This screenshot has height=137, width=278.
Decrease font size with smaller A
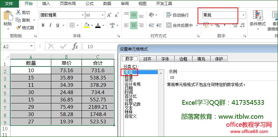pos(117,15)
